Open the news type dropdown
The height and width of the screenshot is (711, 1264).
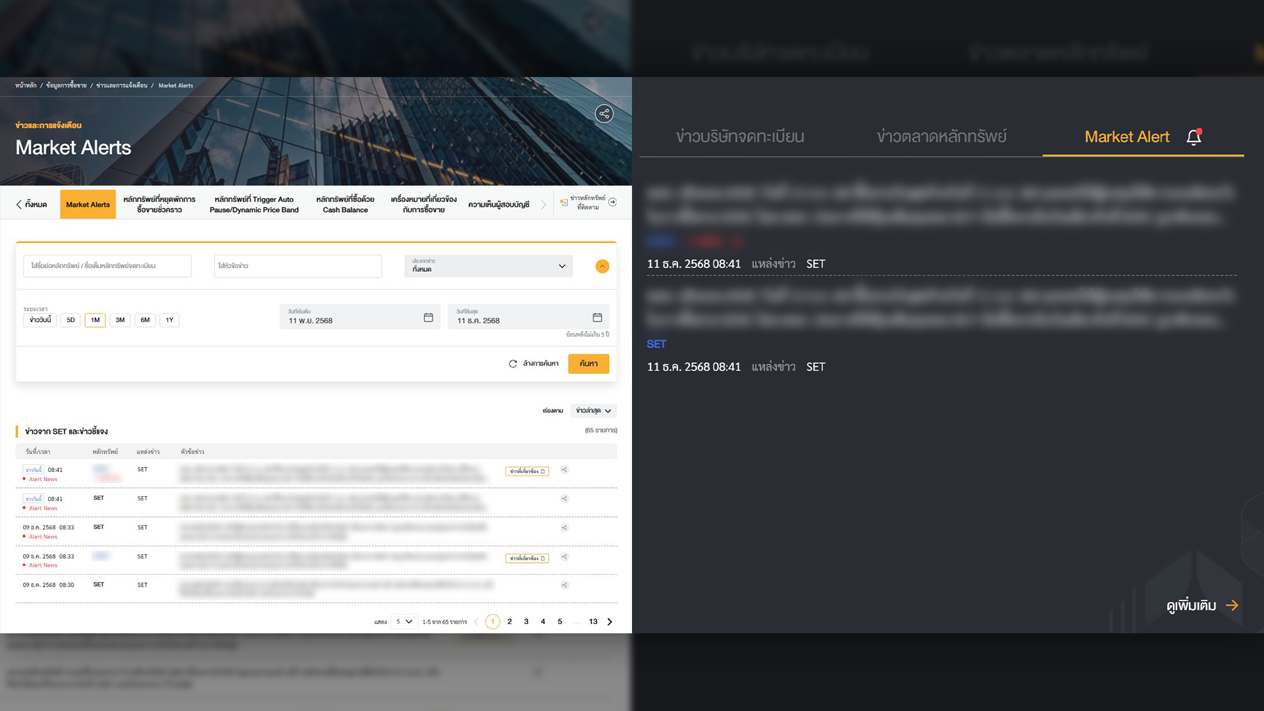(488, 266)
